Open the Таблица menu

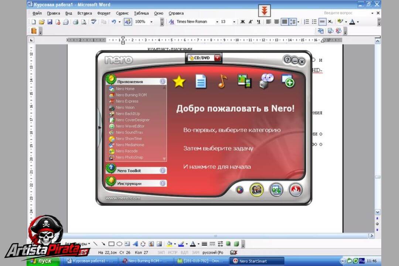141,13
